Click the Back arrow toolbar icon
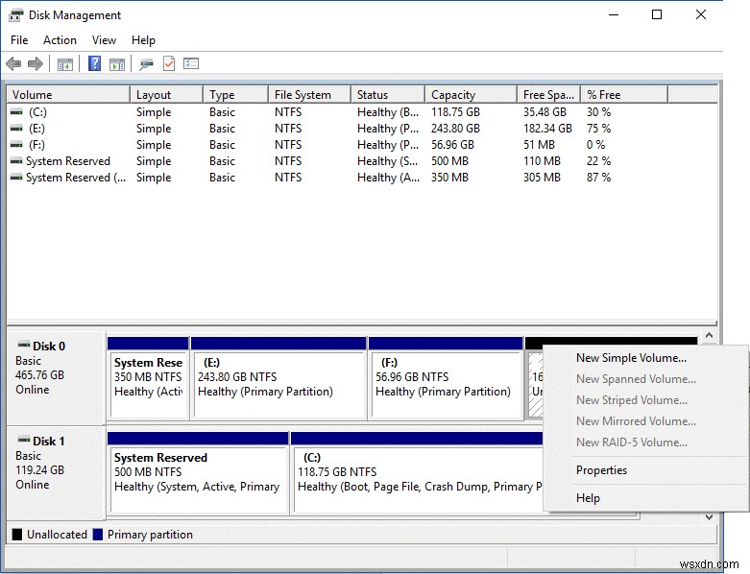This screenshot has height=574, width=750. [13, 63]
